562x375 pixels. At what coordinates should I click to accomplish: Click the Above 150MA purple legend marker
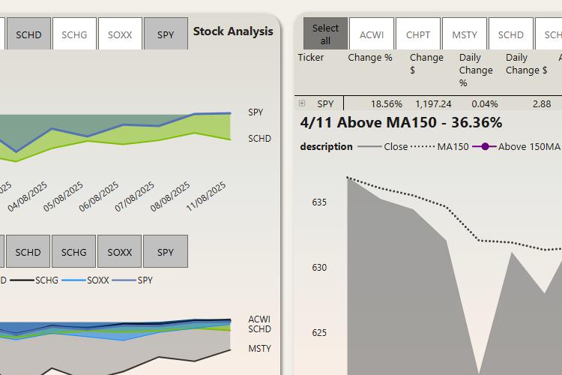(485, 146)
